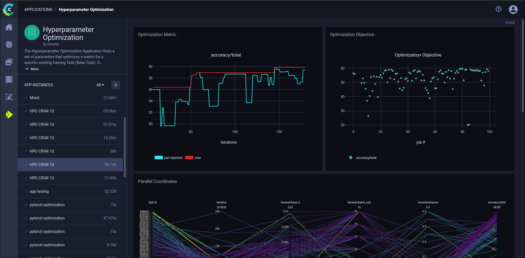Click the ClearML logo icon
The height and width of the screenshot is (258, 525).
(9, 9)
